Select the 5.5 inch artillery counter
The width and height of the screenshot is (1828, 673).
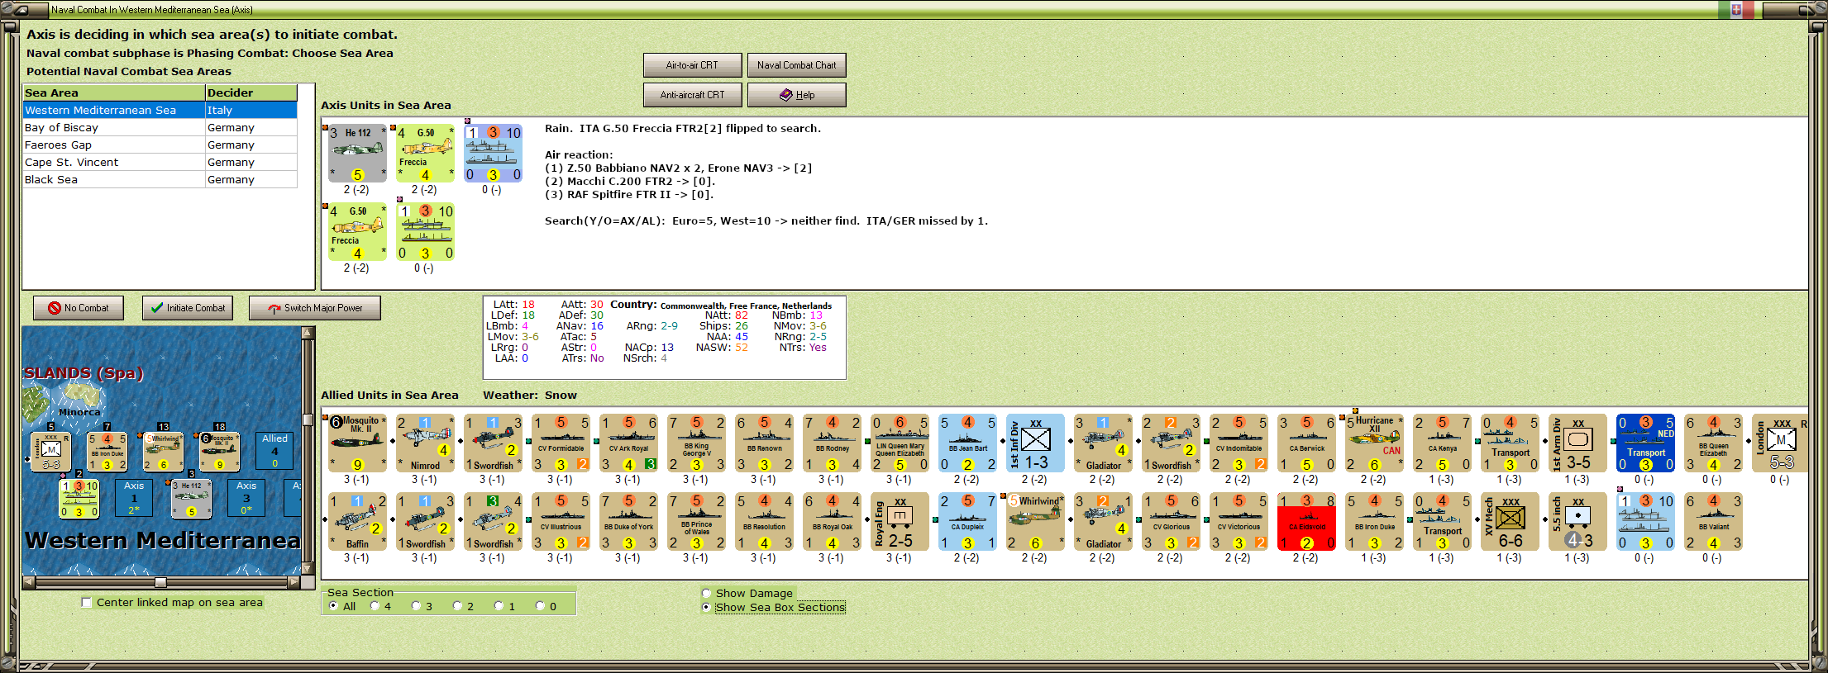click(x=1577, y=521)
